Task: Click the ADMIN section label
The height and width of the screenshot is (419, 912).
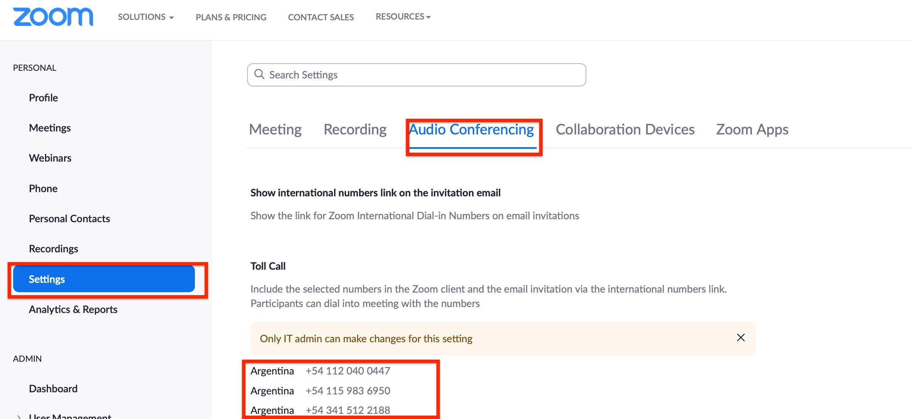Action: point(27,359)
